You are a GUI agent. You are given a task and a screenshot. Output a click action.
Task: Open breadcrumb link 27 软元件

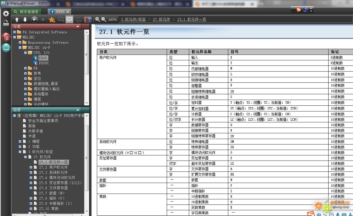pyautogui.click(x=161, y=20)
